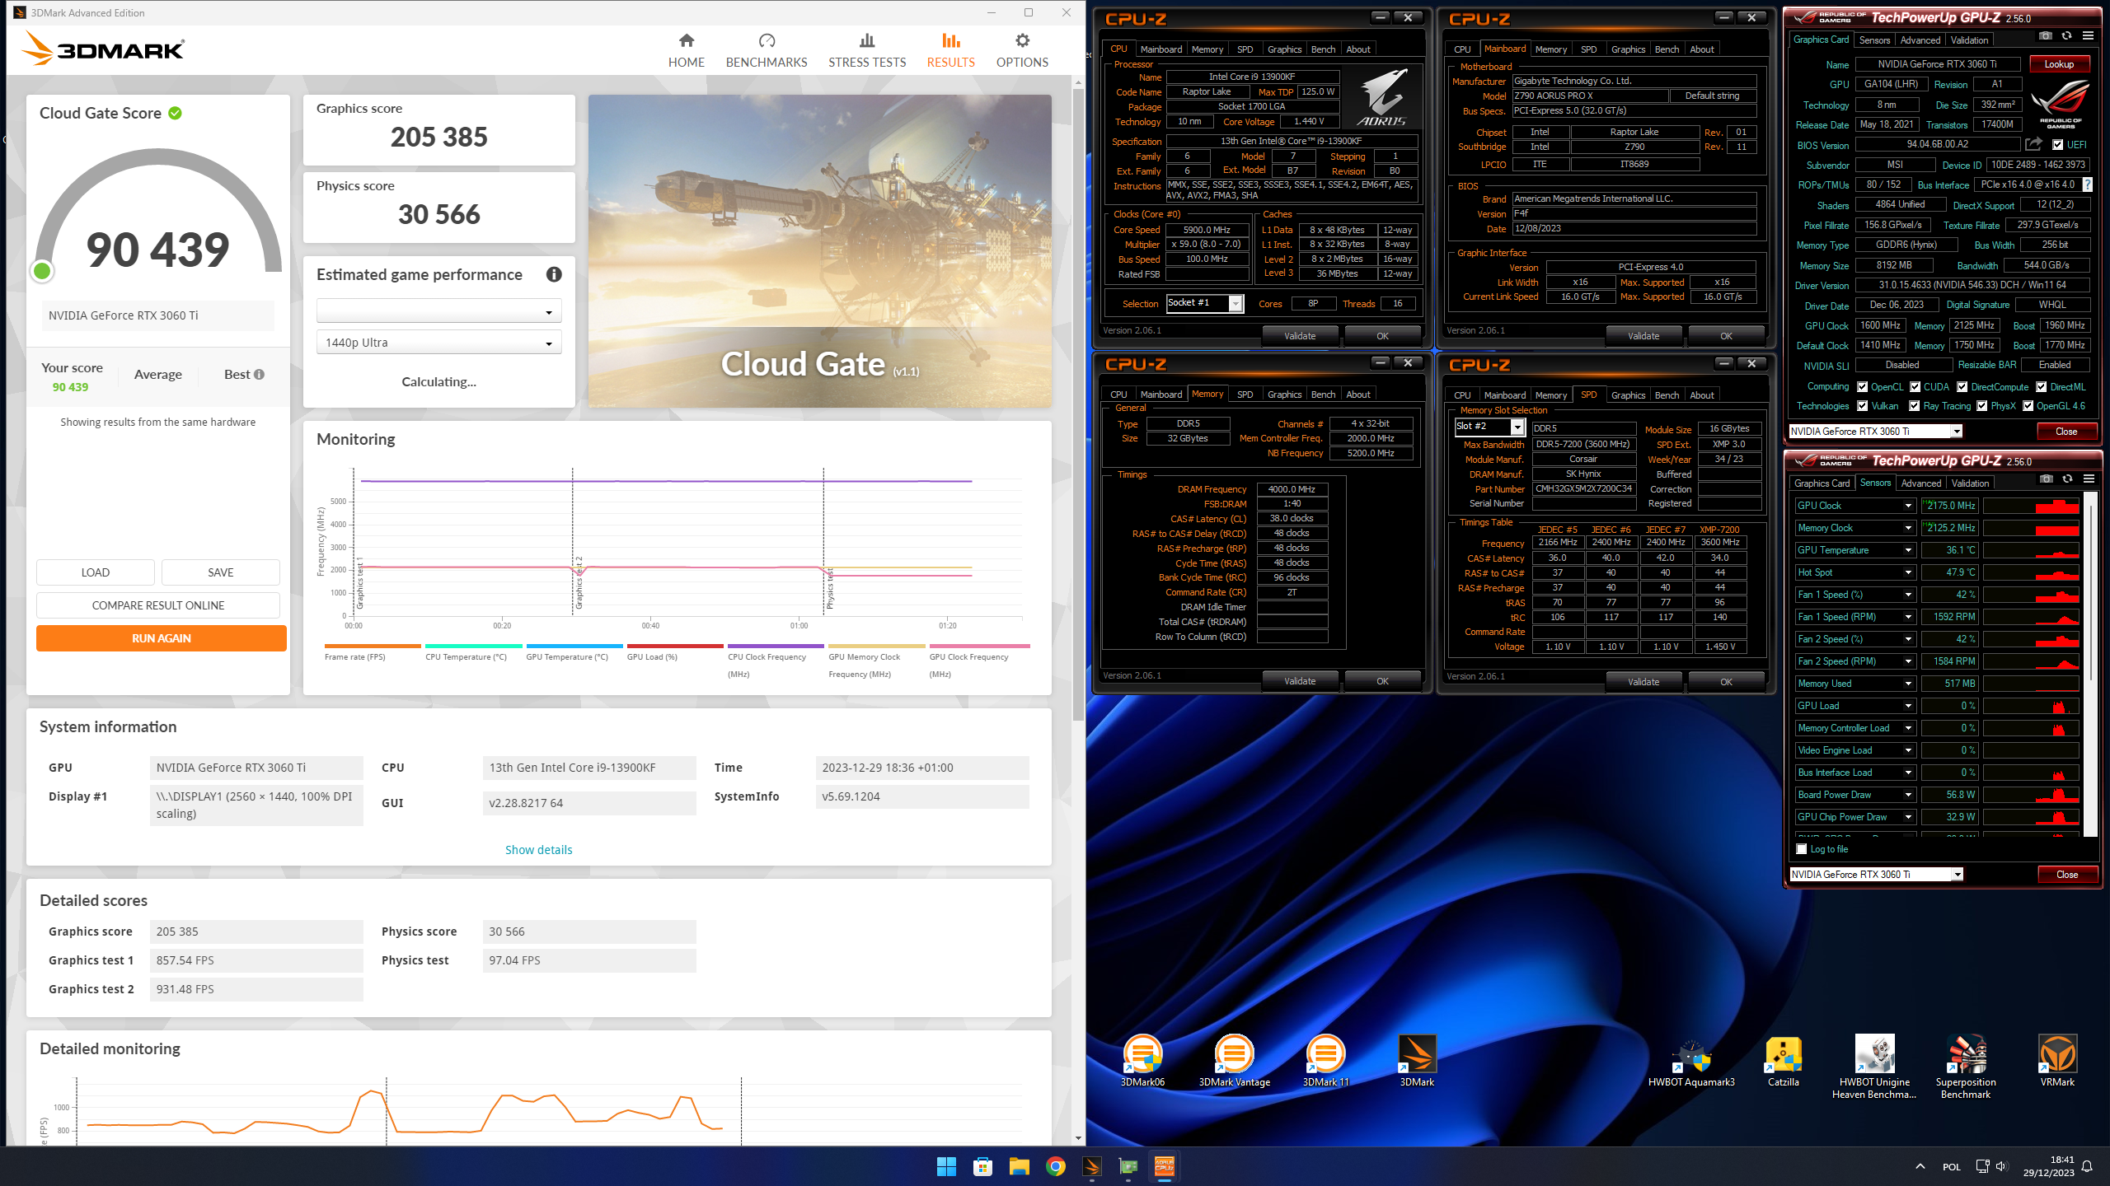Viewport: 2110px width, 1186px height.
Task: Toggle the DirectML checkbox in GPU-Z
Action: click(2042, 387)
